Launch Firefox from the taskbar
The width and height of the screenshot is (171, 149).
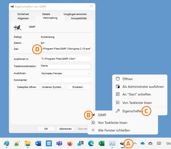[x=70, y=144]
